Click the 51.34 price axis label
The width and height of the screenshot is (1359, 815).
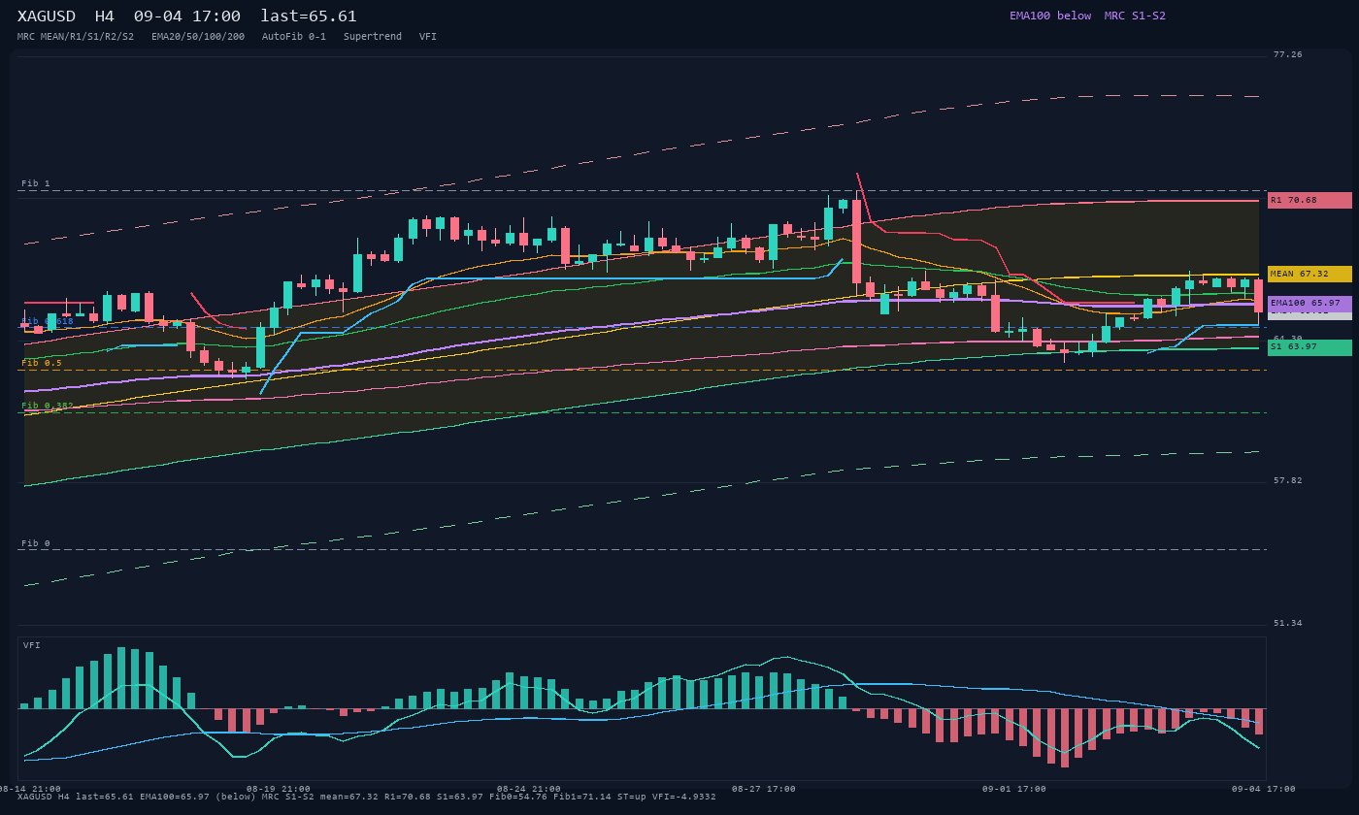click(x=1288, y=623)
